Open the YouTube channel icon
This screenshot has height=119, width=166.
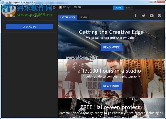[151, 16]
